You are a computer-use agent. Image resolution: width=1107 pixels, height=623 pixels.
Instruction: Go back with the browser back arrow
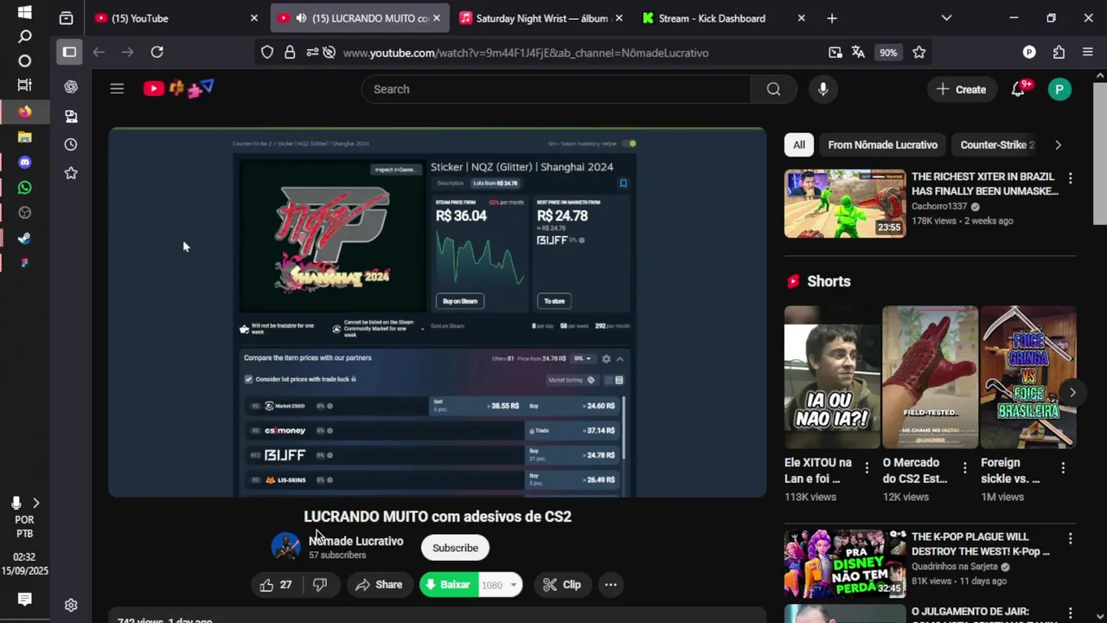(x=99, y=53)
